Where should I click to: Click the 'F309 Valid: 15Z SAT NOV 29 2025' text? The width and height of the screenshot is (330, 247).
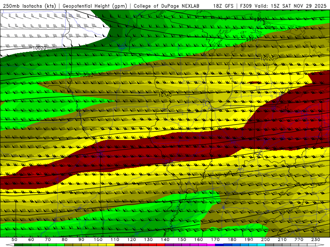click(283, 6)
